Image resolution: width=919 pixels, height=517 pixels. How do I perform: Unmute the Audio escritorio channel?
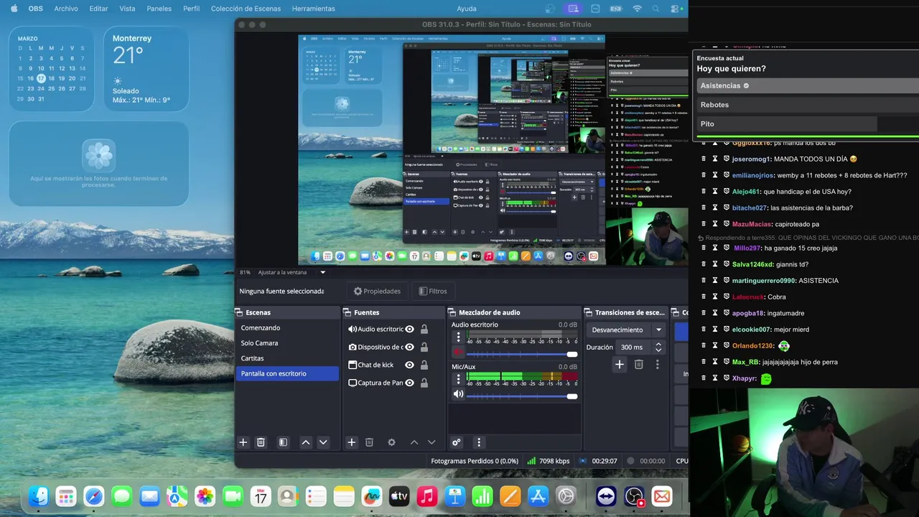tap(458, 353)
